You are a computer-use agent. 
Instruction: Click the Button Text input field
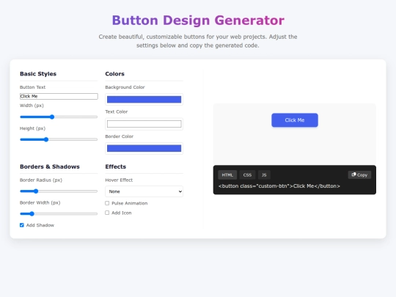pyautogui.click(x=59, y=96)
